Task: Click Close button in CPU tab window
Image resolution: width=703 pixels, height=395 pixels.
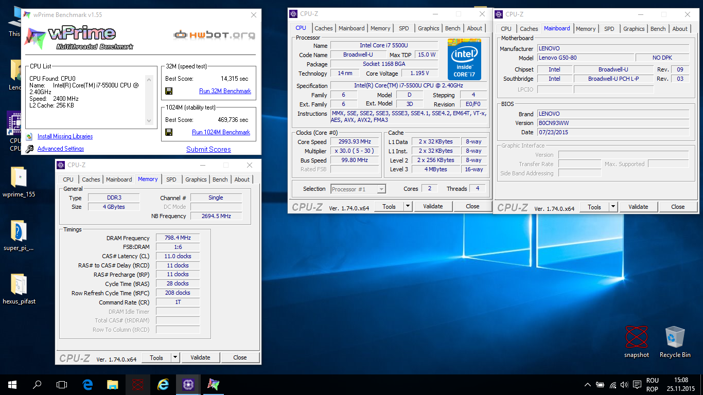Action: point(472,206)
